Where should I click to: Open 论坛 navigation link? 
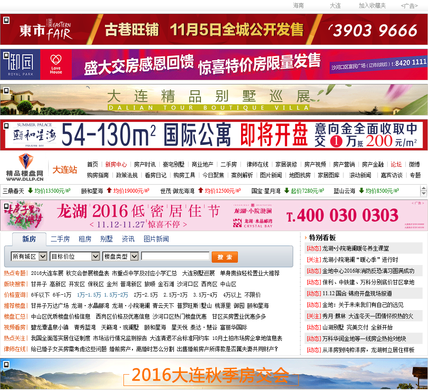click(396, 164)
